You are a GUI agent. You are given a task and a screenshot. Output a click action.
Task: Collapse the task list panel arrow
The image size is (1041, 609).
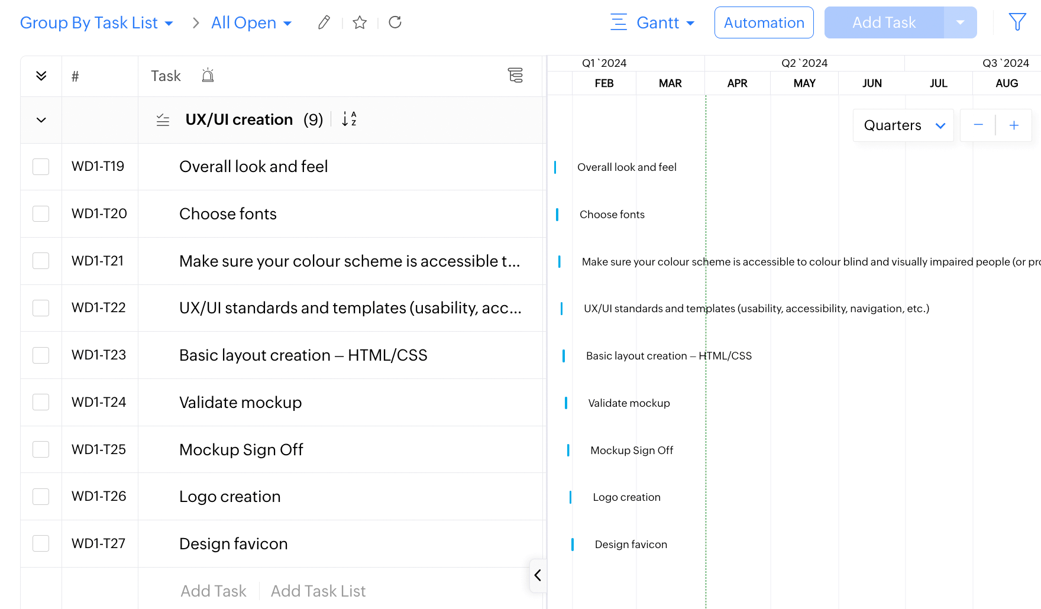point(537,575)
